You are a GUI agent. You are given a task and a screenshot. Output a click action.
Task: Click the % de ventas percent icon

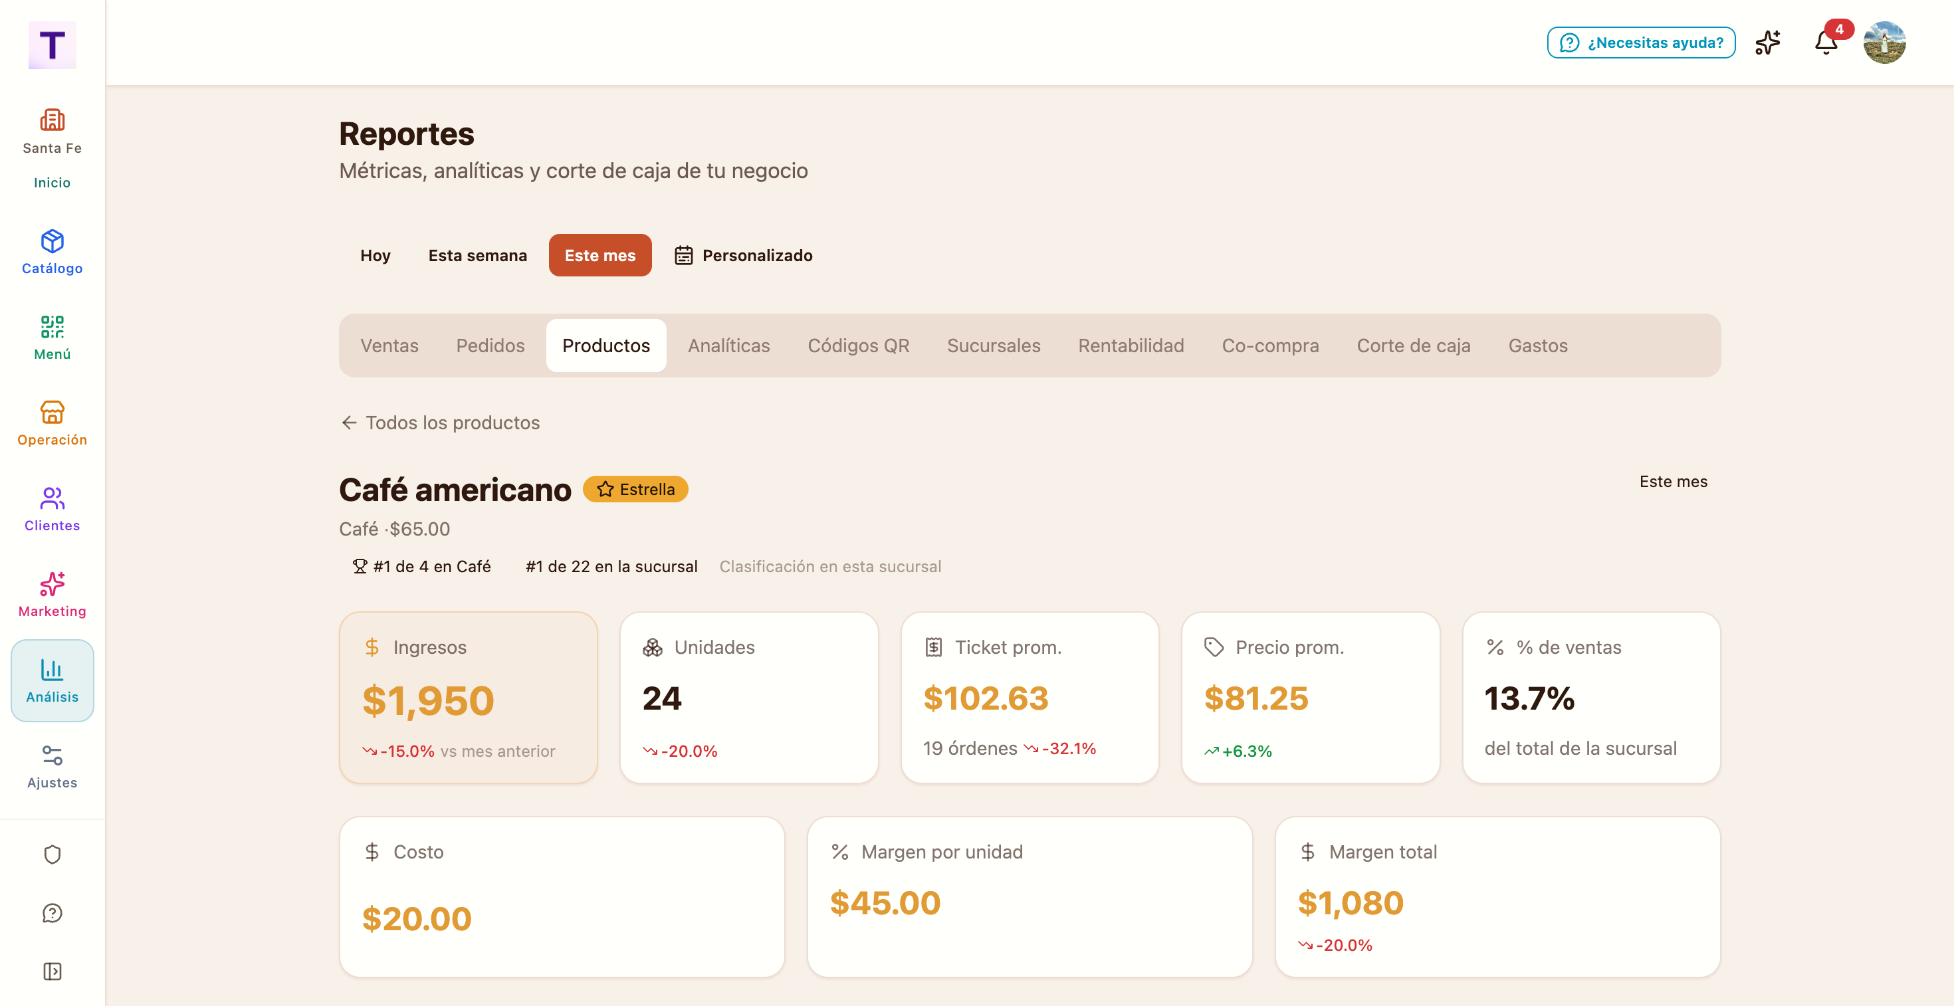[1494, 647]
